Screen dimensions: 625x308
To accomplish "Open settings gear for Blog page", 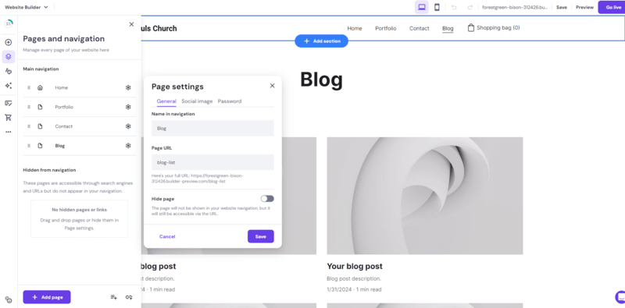I will point(128,146).
